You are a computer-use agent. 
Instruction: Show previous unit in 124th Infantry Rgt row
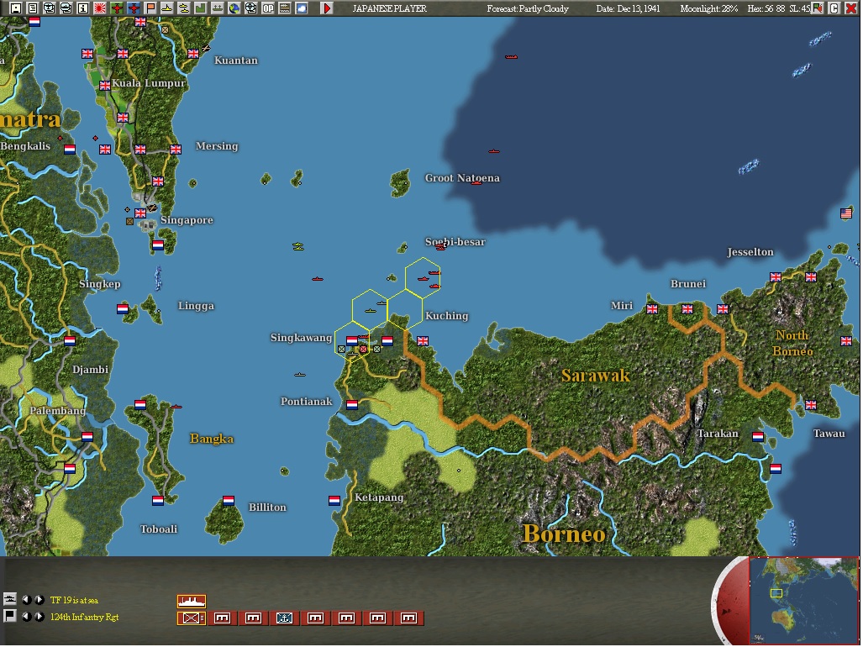tap(26, 617)
